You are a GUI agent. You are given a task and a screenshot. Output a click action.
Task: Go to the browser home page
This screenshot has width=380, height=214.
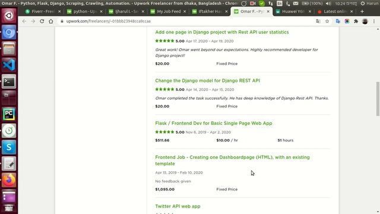(51, 21)
